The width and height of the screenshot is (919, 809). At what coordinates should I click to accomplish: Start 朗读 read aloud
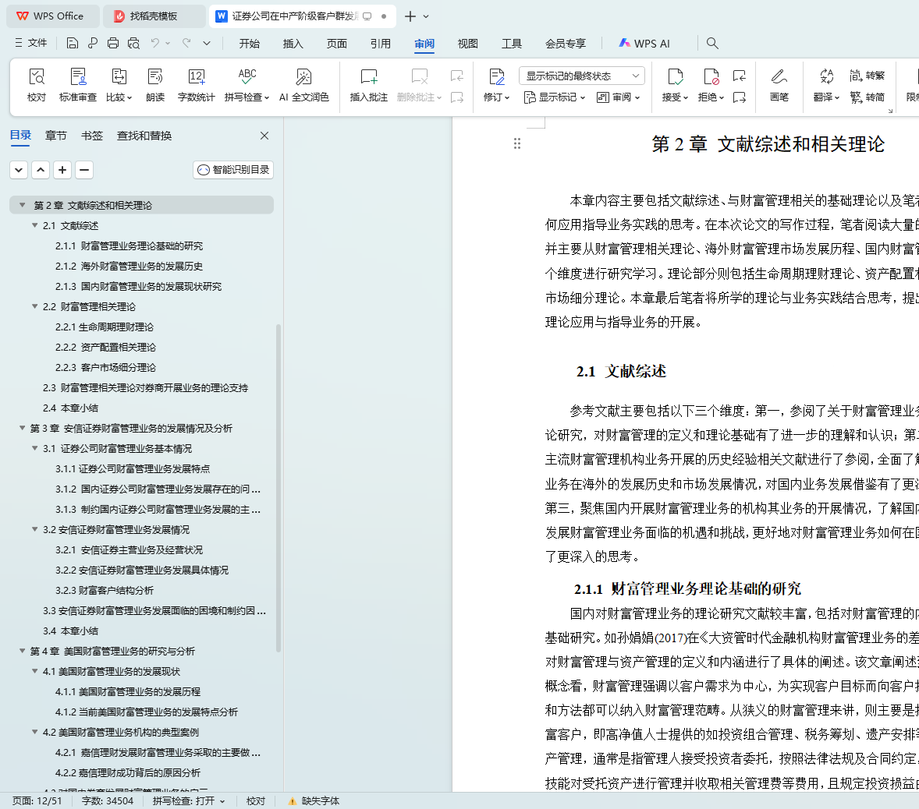click(x=155, y=85)
